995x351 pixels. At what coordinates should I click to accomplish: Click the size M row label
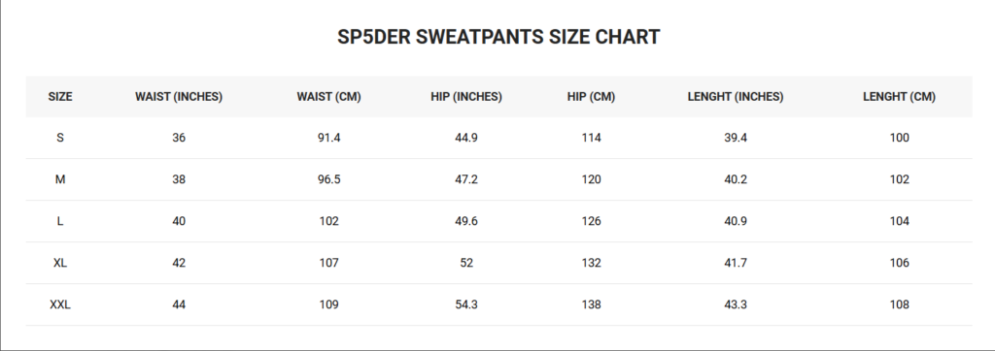point(60,179)
